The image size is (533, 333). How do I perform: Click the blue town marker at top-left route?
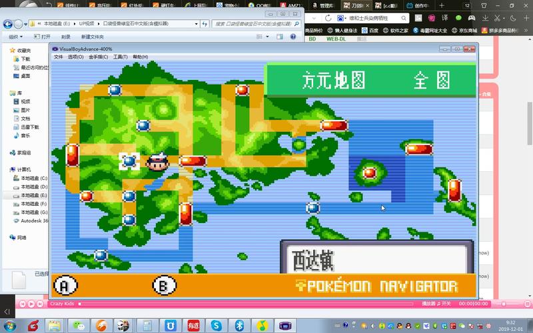[115, 90]
